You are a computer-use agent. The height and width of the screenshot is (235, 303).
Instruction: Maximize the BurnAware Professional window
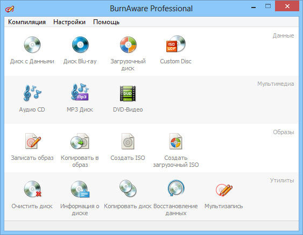point(268,6)
